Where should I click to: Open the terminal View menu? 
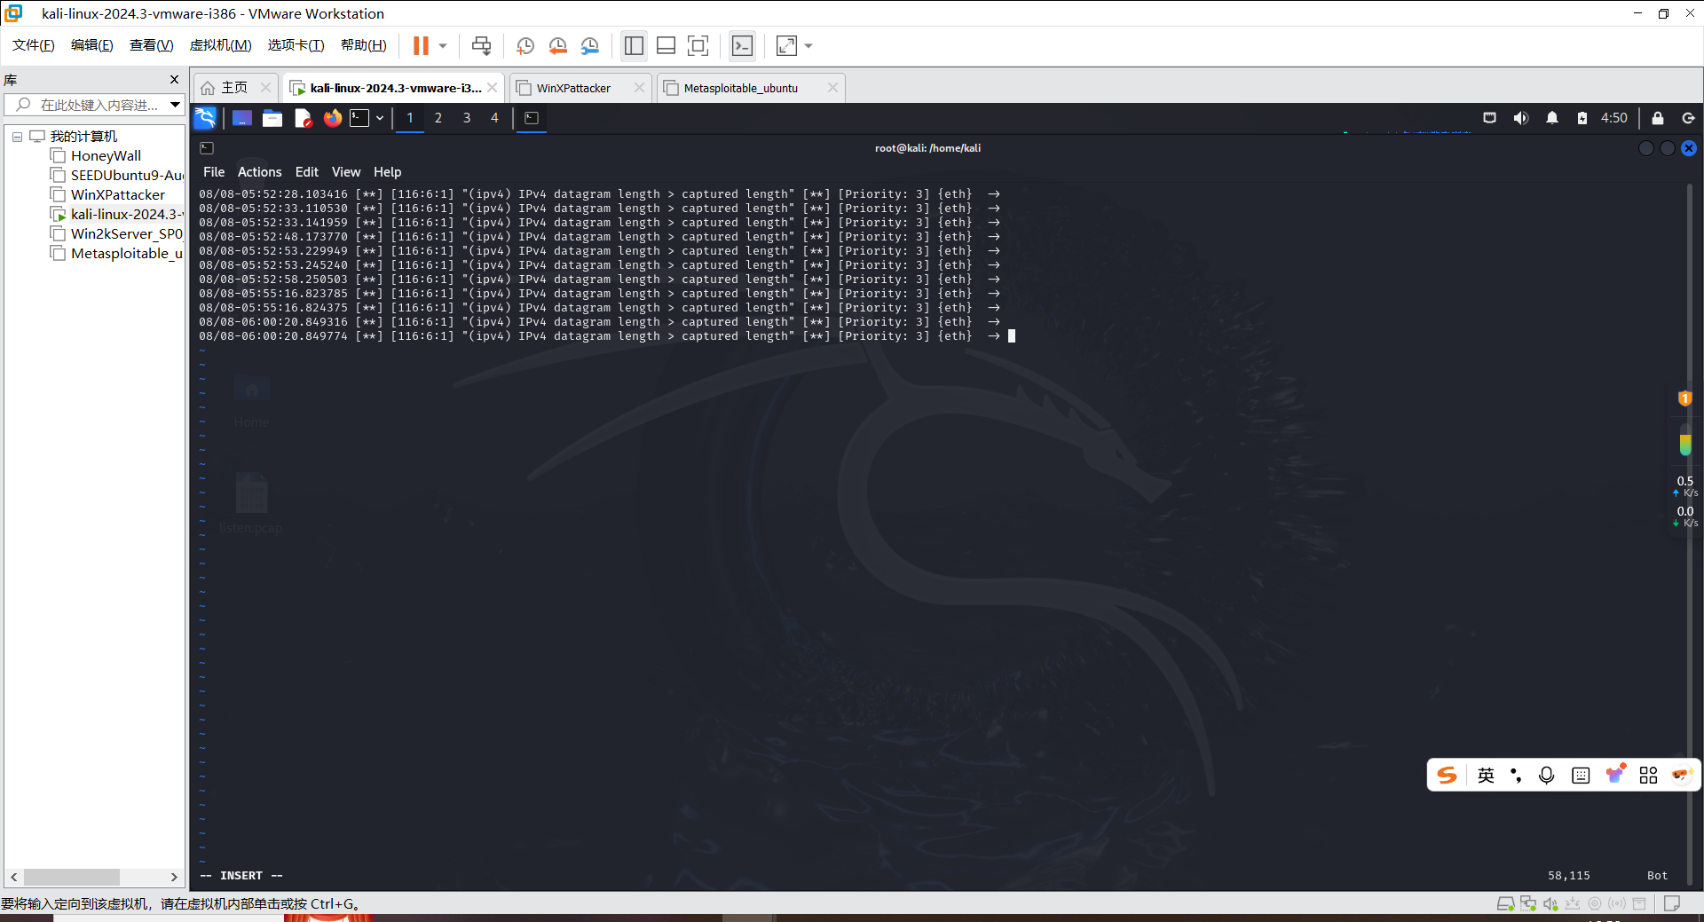[x=346, y=172]
